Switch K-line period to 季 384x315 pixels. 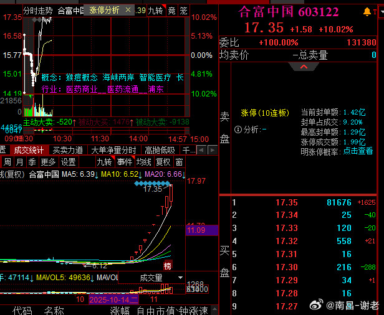pos(32,162)
